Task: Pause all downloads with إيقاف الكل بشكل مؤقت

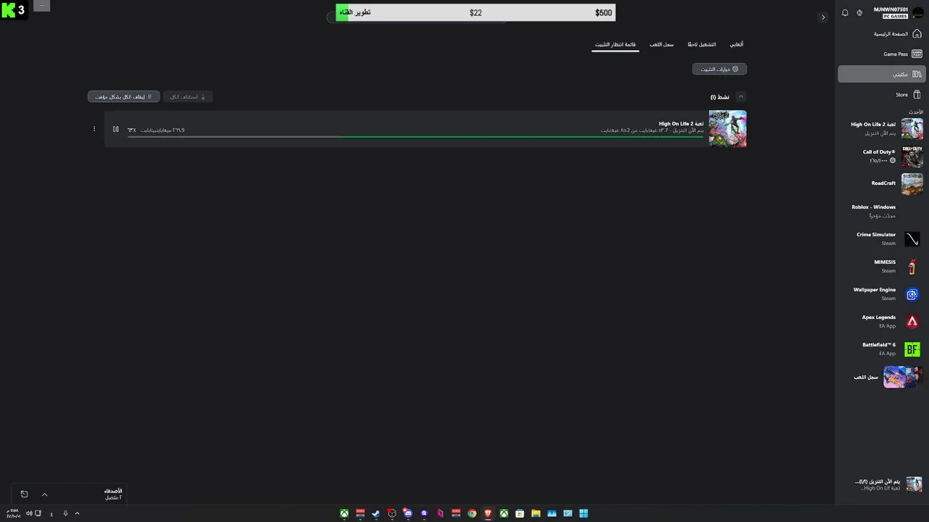Action: coord(124,96)
